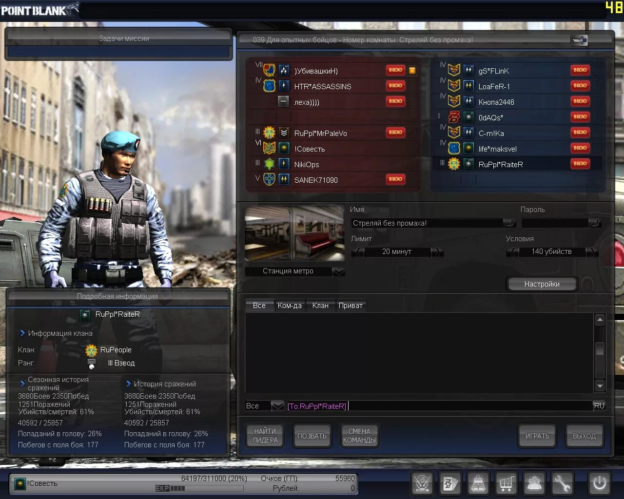Click the ВЫХОД button
The image size is (624, 499).
pos(585,436)
